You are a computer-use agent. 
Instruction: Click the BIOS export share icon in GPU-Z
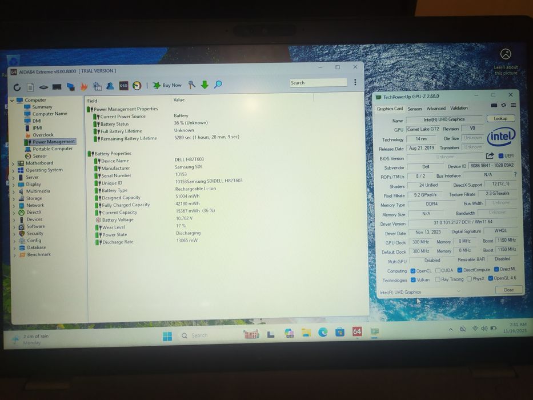tap(490, 156)
